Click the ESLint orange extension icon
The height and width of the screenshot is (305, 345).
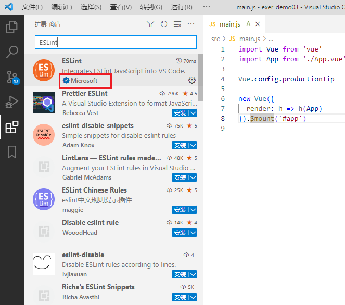(44, 70)
